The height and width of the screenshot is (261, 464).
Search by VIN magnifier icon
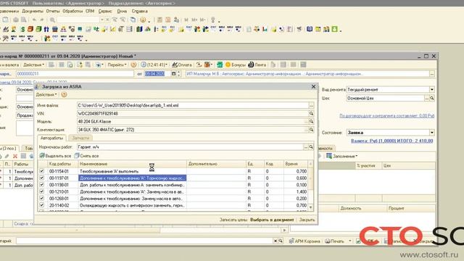tap(311, 113)
